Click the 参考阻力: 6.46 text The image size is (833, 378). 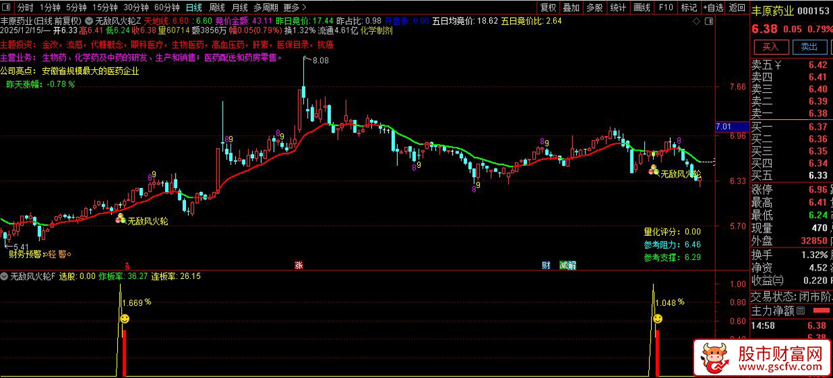click(672, 244)
